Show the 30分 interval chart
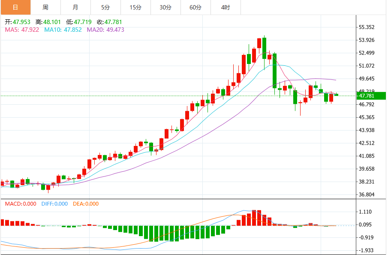The image size is (388, 255). click(165, 7)
